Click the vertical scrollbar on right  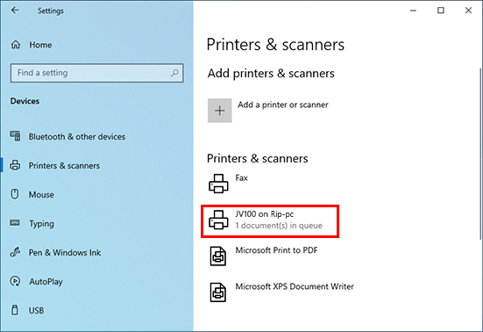(x=480, y=154)
